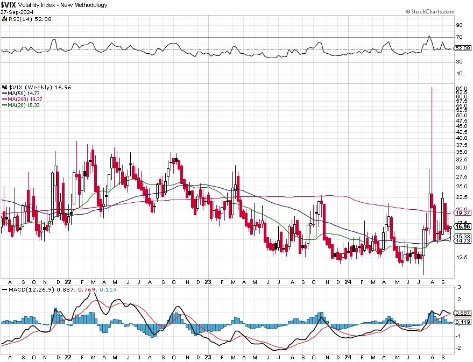
Task: Click the black MACD legend line marker
Action: click(4, 290)
